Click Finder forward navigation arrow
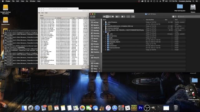 [94, 16]
